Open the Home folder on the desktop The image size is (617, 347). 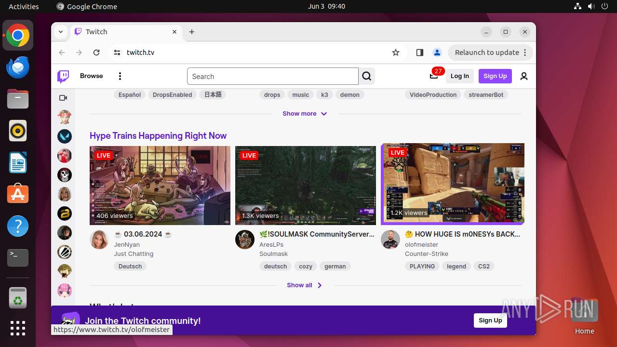click(584, 316)
